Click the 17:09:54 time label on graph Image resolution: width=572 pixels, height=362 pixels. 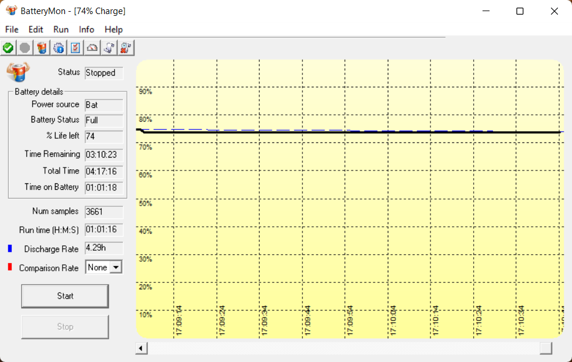(350, 320)
